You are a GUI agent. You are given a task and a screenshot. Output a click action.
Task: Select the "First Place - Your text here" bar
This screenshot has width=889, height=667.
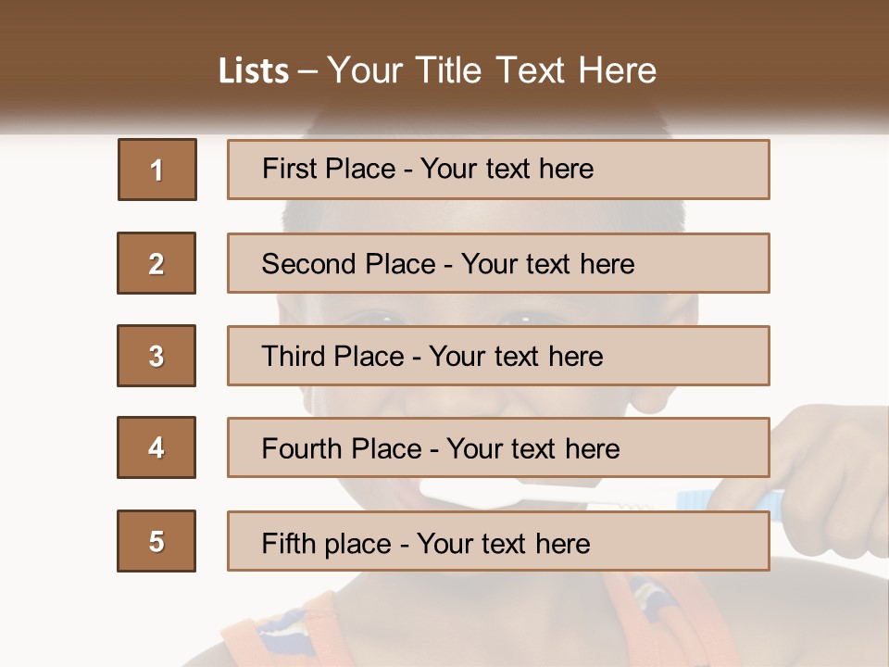tap(498, 170)
